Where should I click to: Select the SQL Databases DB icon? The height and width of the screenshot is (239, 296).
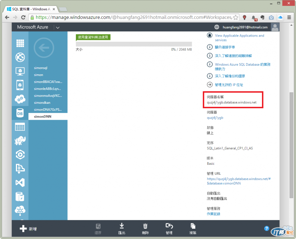20,113
